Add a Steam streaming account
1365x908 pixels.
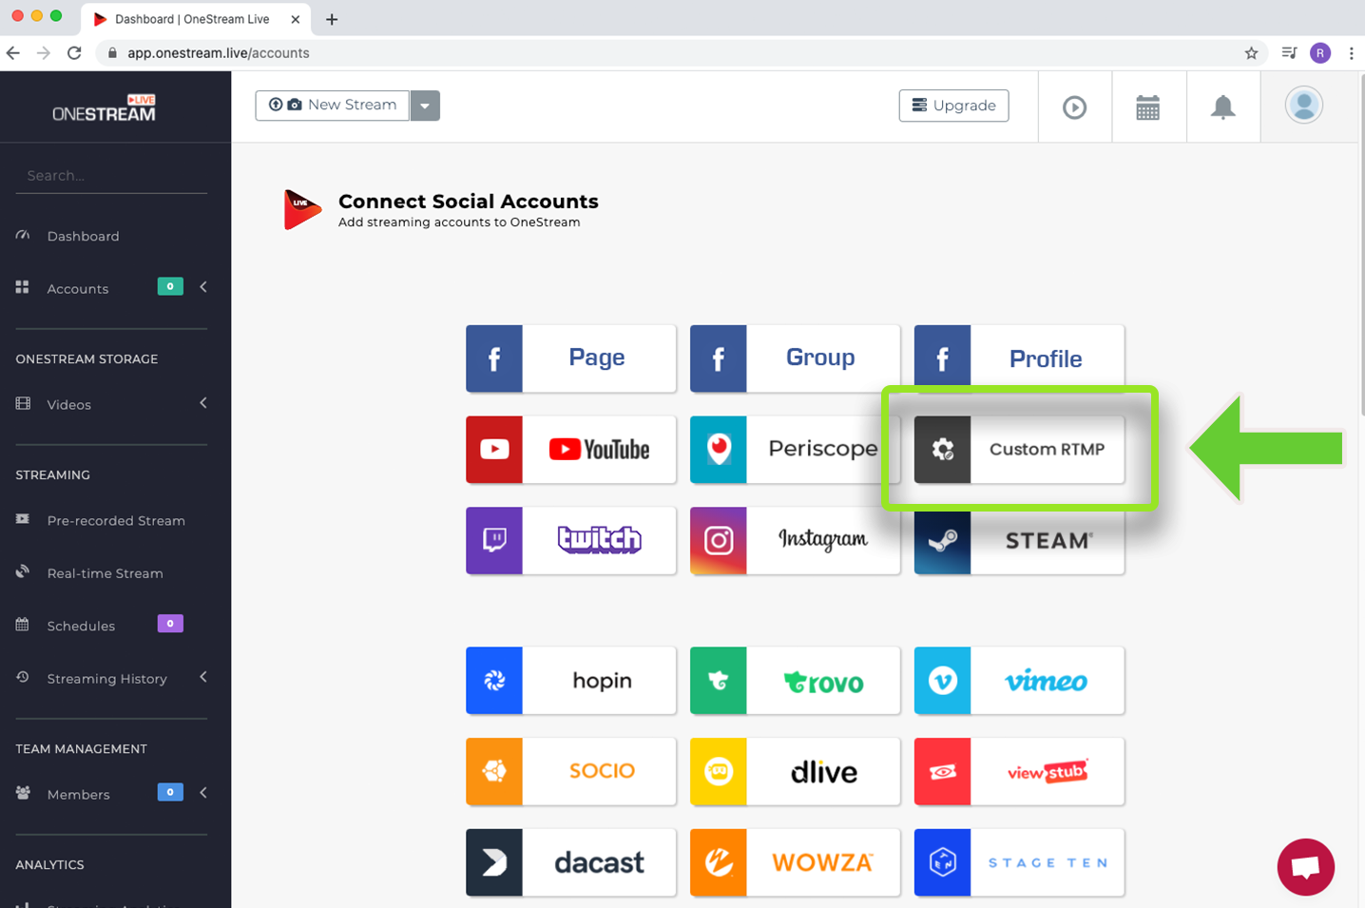point(1019,540)
